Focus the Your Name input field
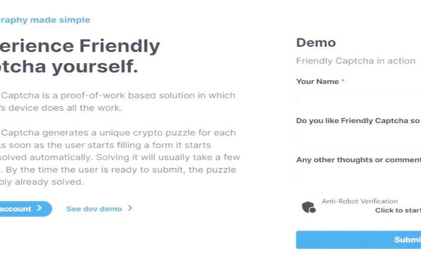Screen dimensions: 421x263 click(358, 99)
